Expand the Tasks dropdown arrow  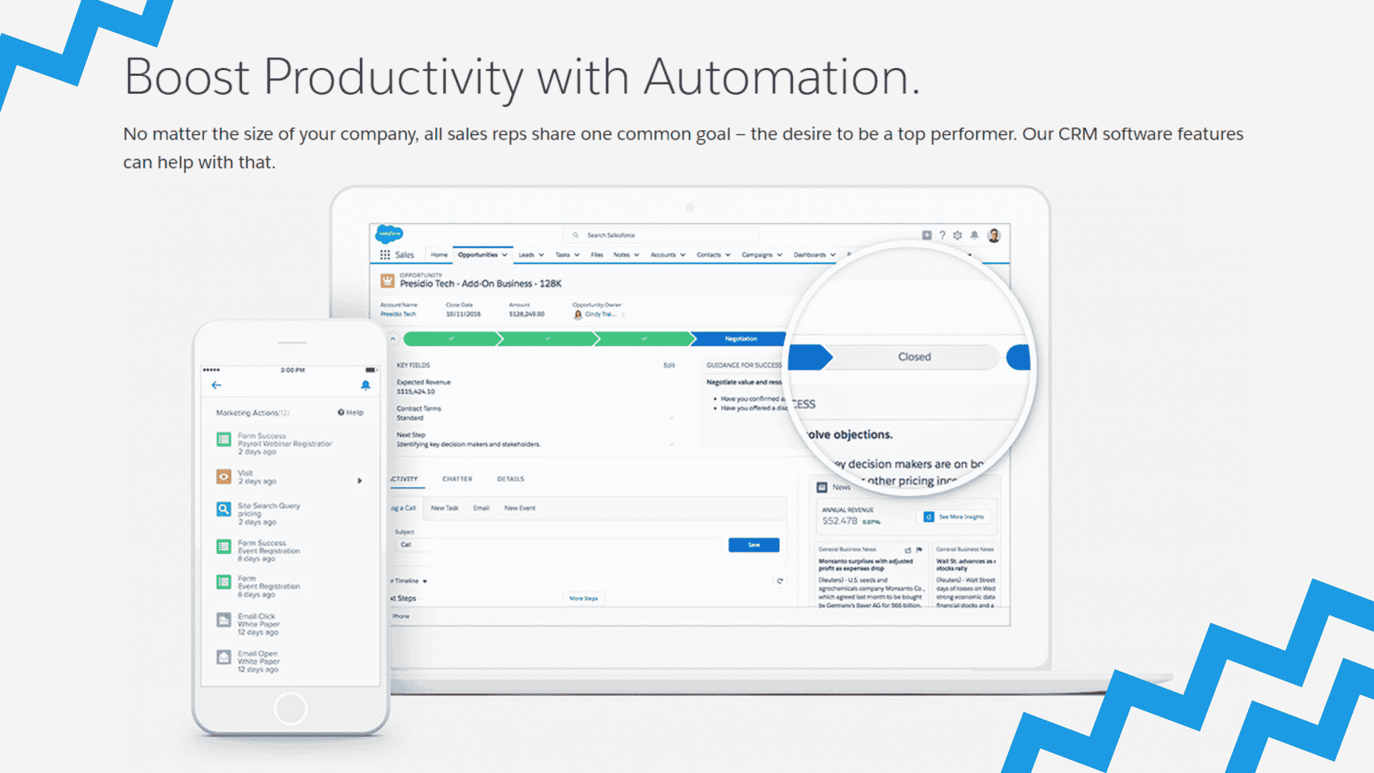[577, 255]
